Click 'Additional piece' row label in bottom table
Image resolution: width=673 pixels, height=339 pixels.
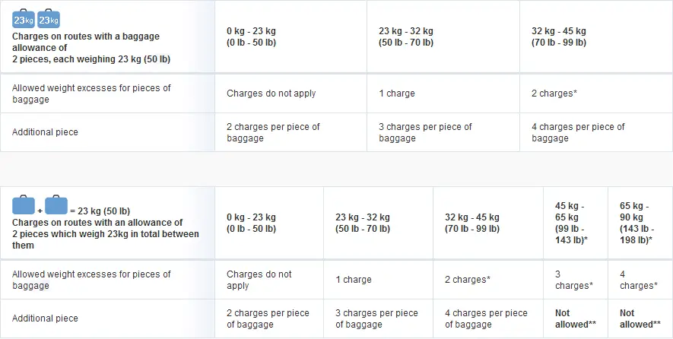pos(45,318)
